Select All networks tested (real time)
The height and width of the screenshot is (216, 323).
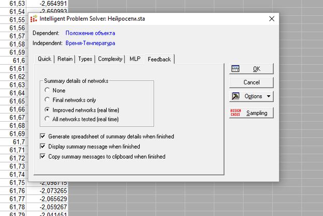[47, 119]
